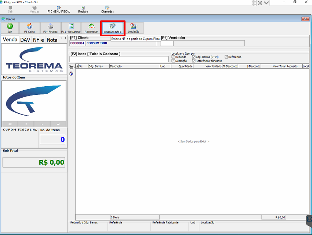The width and height of the screenshot is (312, 235).
Task: Click the R$ 0,00 grid footer total
Action: pos(274,217)
